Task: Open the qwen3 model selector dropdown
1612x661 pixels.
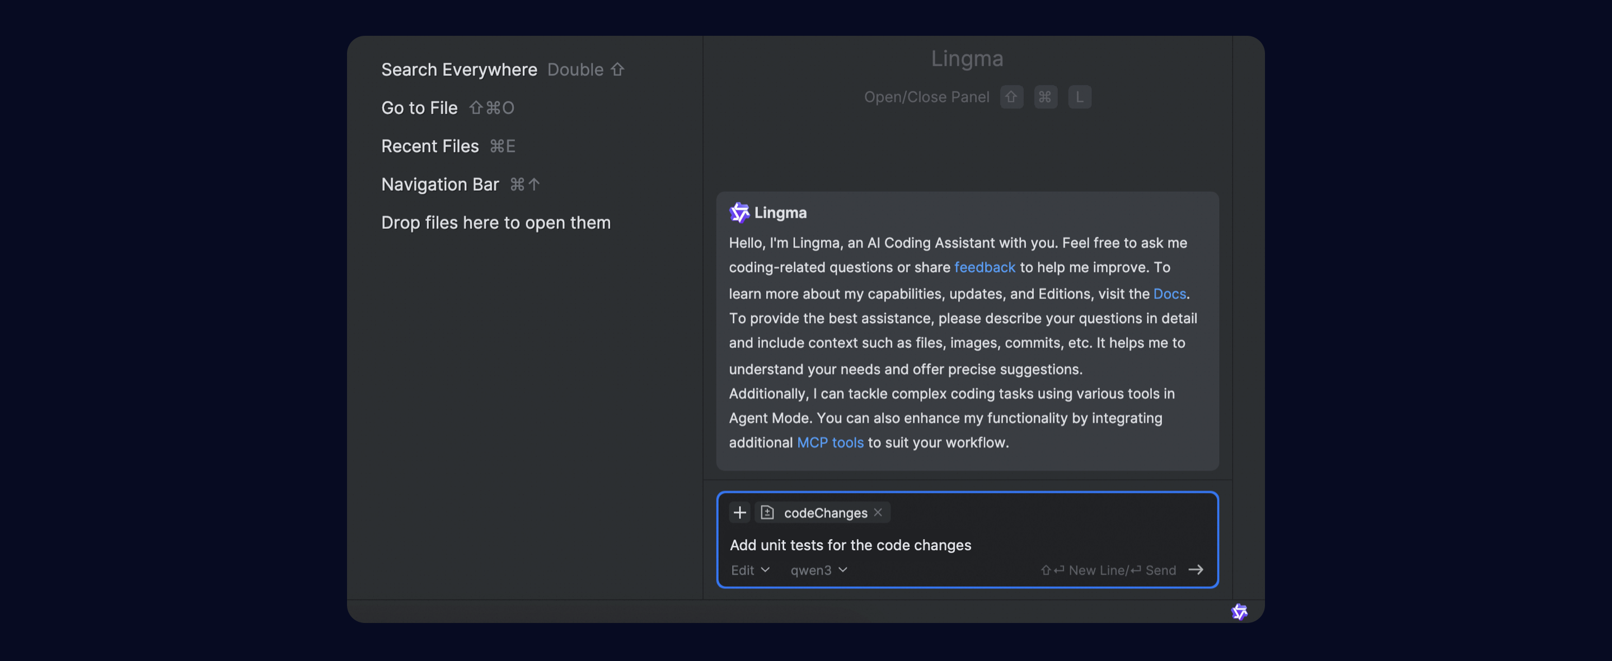Action: coord(818,570)
